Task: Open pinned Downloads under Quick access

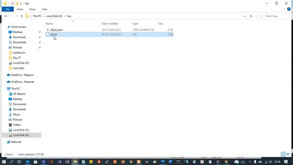Action: 19,37
